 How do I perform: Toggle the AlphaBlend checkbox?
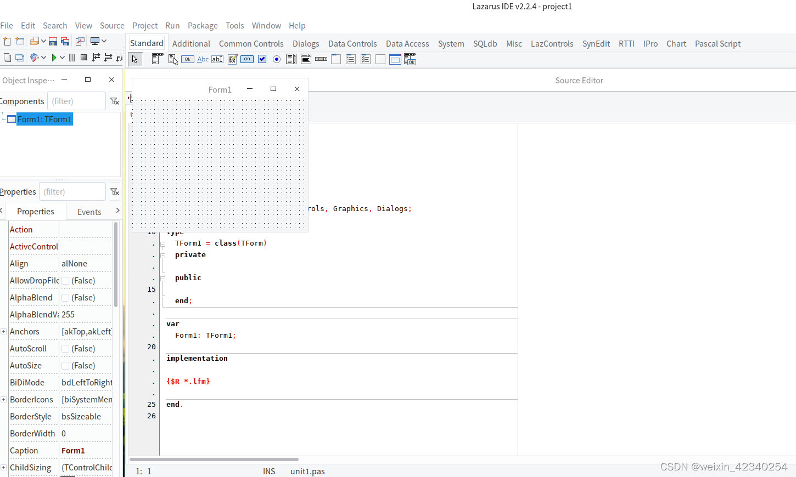coord(65,298)
